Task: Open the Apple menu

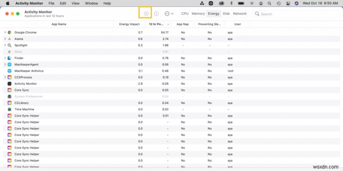Action: 7,3
